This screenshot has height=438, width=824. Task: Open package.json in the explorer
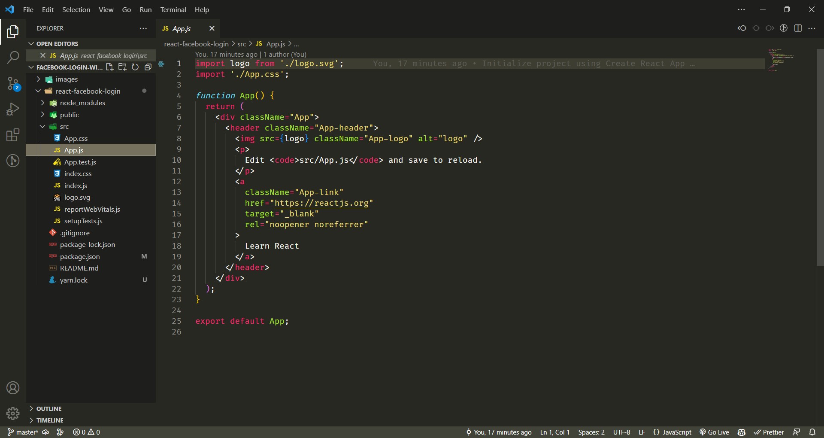coord(91,256)
